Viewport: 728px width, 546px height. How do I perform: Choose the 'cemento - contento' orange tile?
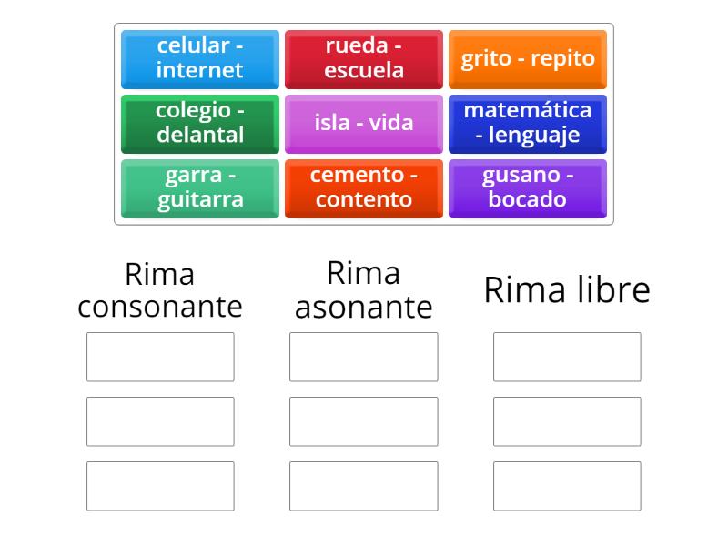pyautogui.click(x=364, y=188)
